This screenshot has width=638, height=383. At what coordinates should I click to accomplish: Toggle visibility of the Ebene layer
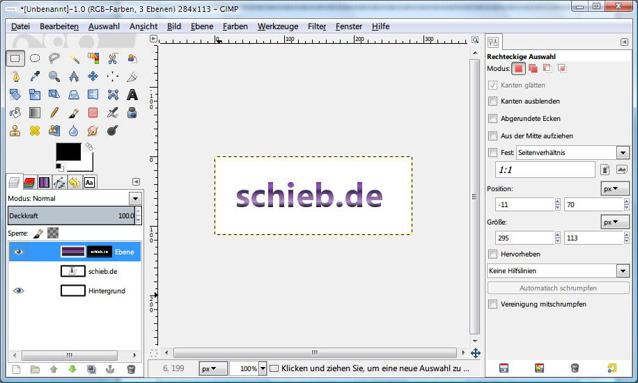pyautogui.click(x=18, y=252)
